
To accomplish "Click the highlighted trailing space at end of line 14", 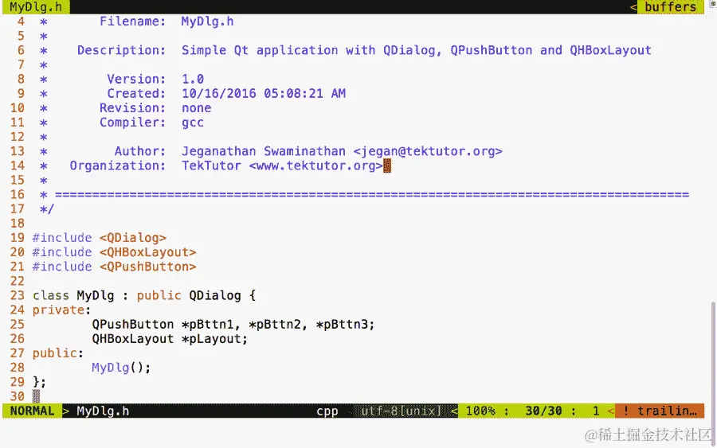I will click(387, 166).
